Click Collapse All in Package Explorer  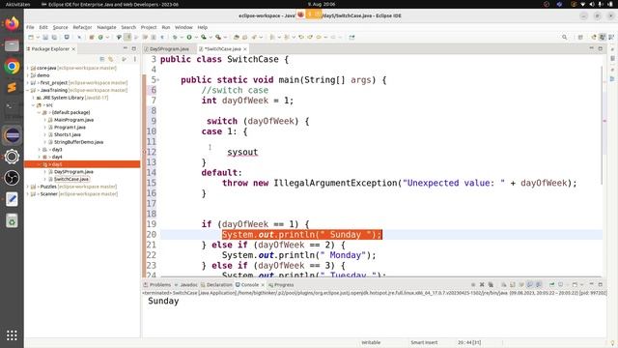click(x=102, y=59)
